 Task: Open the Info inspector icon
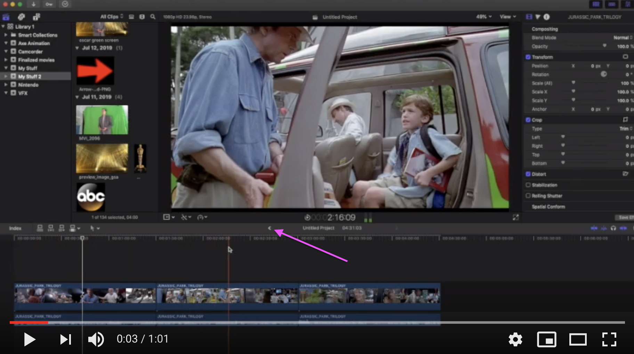pos(546,17)
